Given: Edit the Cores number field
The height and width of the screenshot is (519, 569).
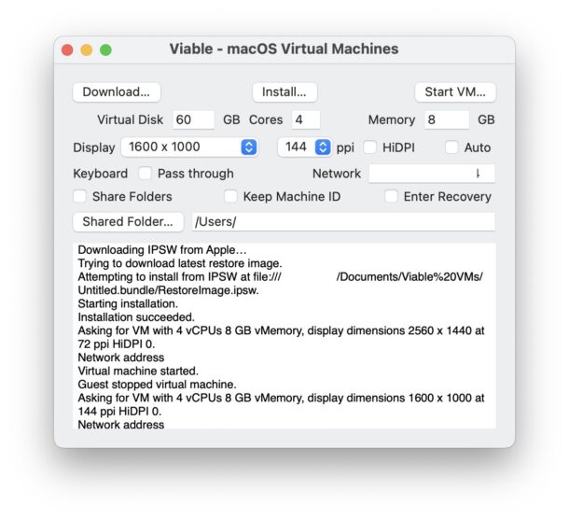Looking at the screenshot, I should pyautogui.click(x=306, y=119).
